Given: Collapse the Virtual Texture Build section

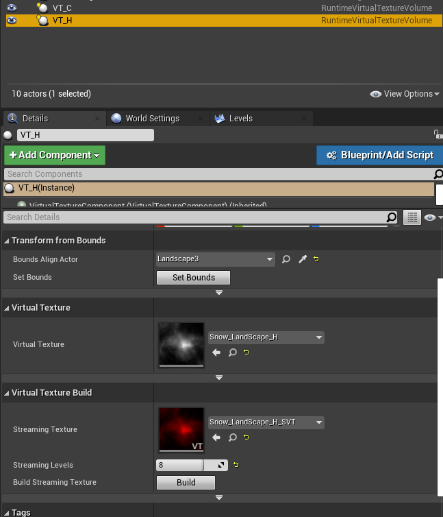Looking at the screenshot, I should coord(7,393).
